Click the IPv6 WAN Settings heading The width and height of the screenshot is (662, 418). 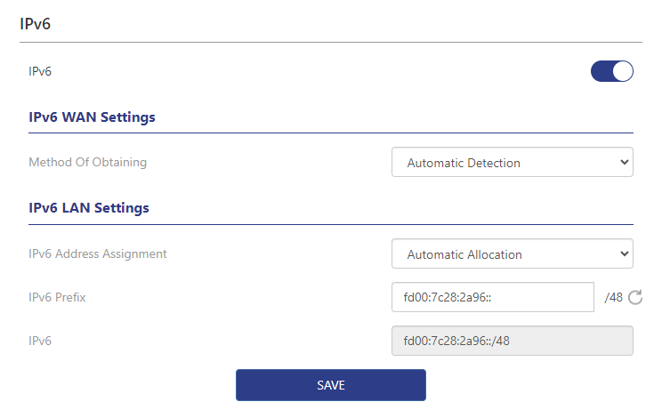tap(92, 117)
